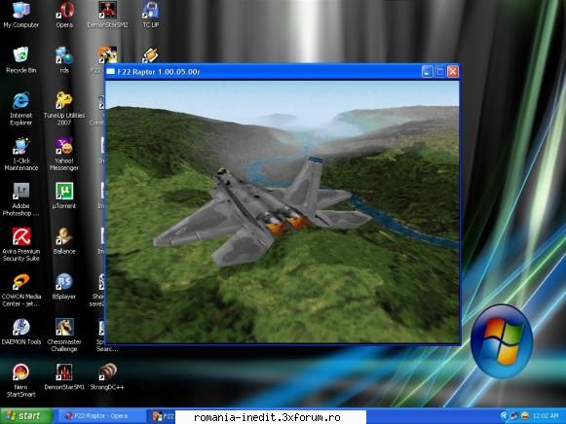Open the TuneUp Utilities 2007 shortcut
Screen dimensions: 566x424
pos(64,108)
